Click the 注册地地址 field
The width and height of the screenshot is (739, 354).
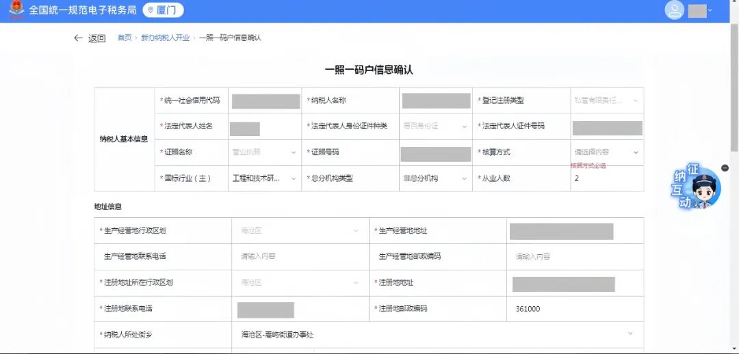click(x=564, y=284)
